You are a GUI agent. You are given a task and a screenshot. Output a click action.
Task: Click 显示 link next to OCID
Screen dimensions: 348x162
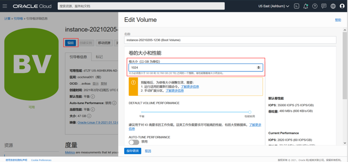[95, 84]
